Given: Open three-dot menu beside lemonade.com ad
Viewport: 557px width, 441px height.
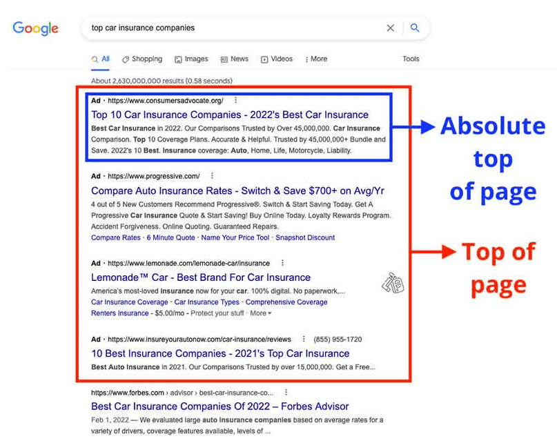Looking at the screenshot, I should pyautogui.click(x=282, y=263).
